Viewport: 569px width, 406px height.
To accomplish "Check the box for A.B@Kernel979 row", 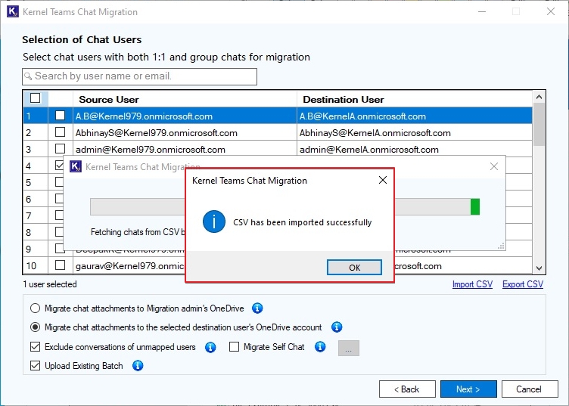I will pos(61,116).
